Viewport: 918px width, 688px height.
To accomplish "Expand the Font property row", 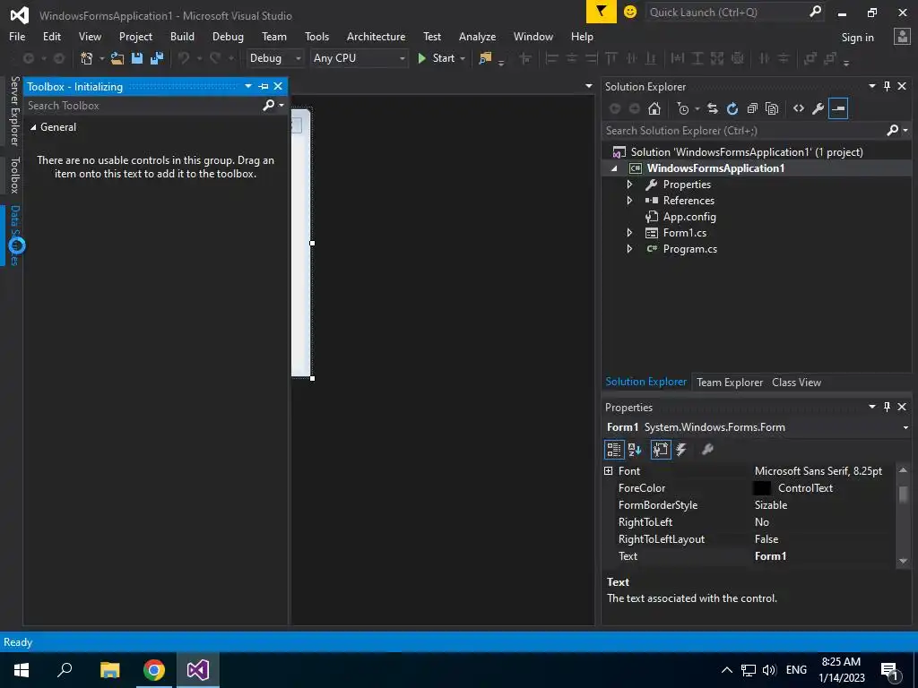I will (x=609, y=471).
